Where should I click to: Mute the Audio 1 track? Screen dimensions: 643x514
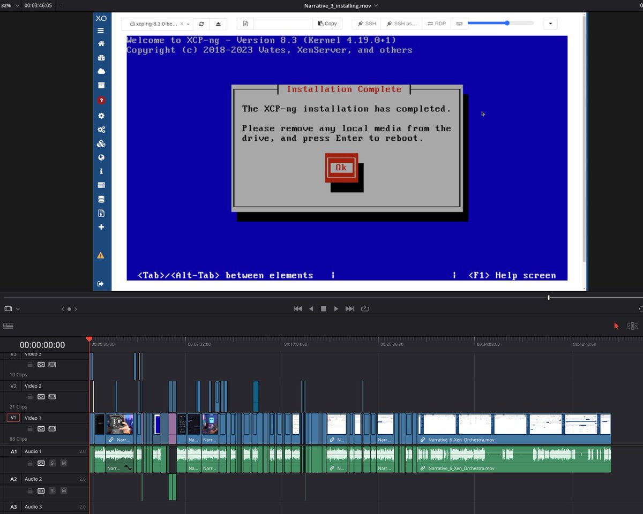64,463
